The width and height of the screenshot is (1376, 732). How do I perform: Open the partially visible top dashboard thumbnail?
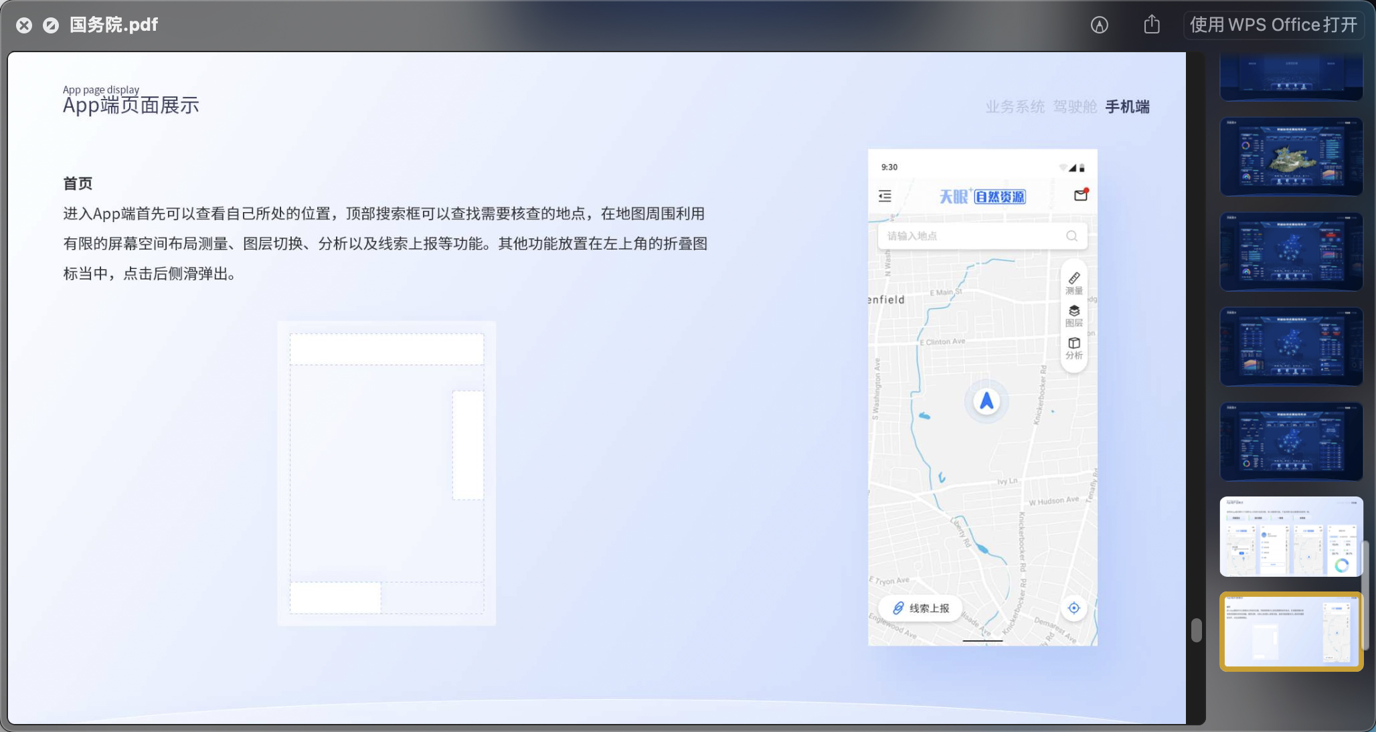pos(1291,77)
